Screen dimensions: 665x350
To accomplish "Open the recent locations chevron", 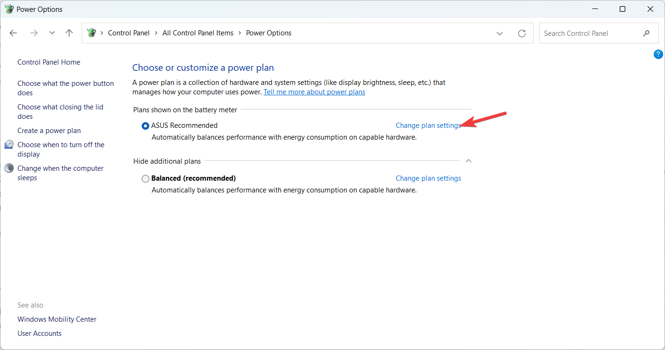I will [52, 33].
